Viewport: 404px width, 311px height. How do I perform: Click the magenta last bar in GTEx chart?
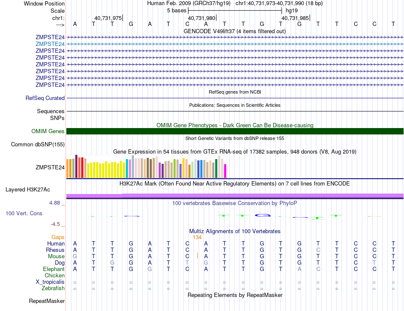(225, 171)
